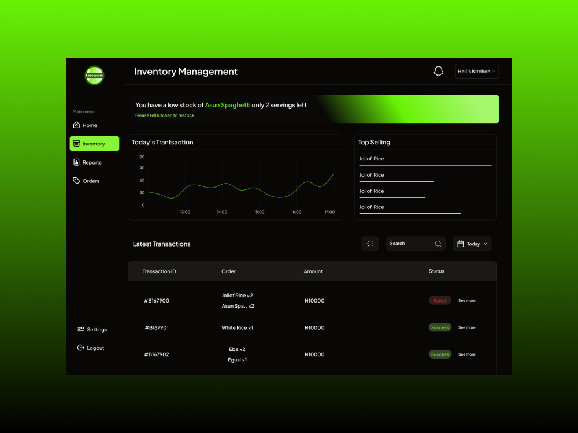Click the search magnifier icon

(438, 244)
